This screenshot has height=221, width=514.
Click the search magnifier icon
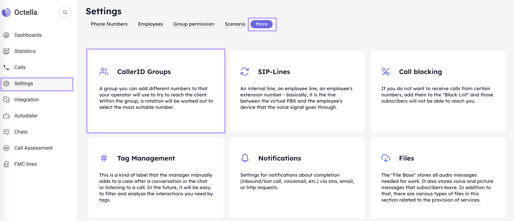click(65, 13)
